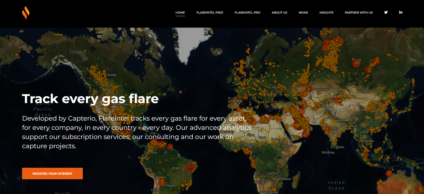Image resolution: width=424 pixels, height=194 pixels.
Task: Click the Iceland label on the map
Action: click(217, 52)
